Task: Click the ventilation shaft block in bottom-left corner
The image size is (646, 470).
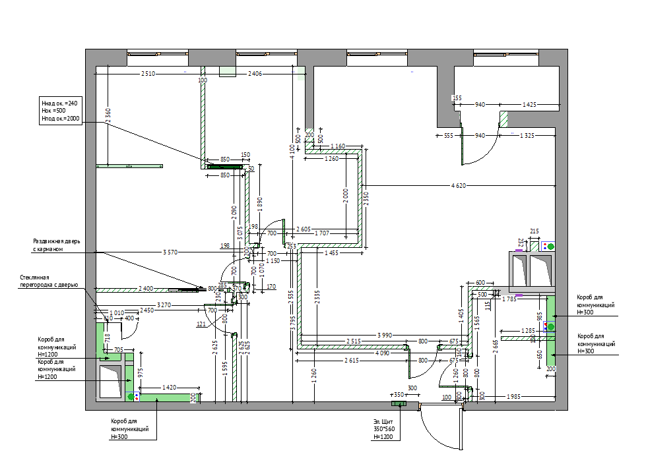Action: [x=110, y=382]
